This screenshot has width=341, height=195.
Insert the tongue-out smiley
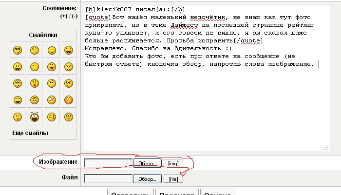[51, 66]
